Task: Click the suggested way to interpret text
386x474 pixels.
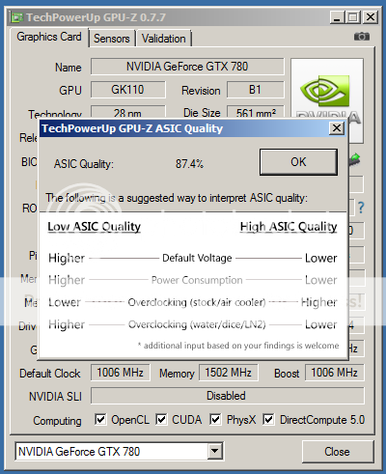Action: pos(177,198)
